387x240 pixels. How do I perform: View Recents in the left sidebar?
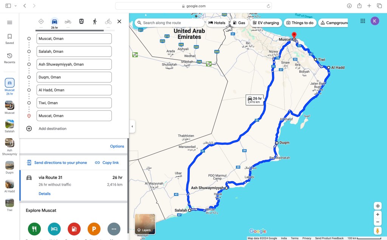[9, 57]
